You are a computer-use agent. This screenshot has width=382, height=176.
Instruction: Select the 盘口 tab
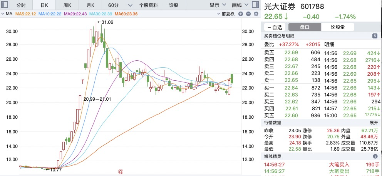[305, 27]
